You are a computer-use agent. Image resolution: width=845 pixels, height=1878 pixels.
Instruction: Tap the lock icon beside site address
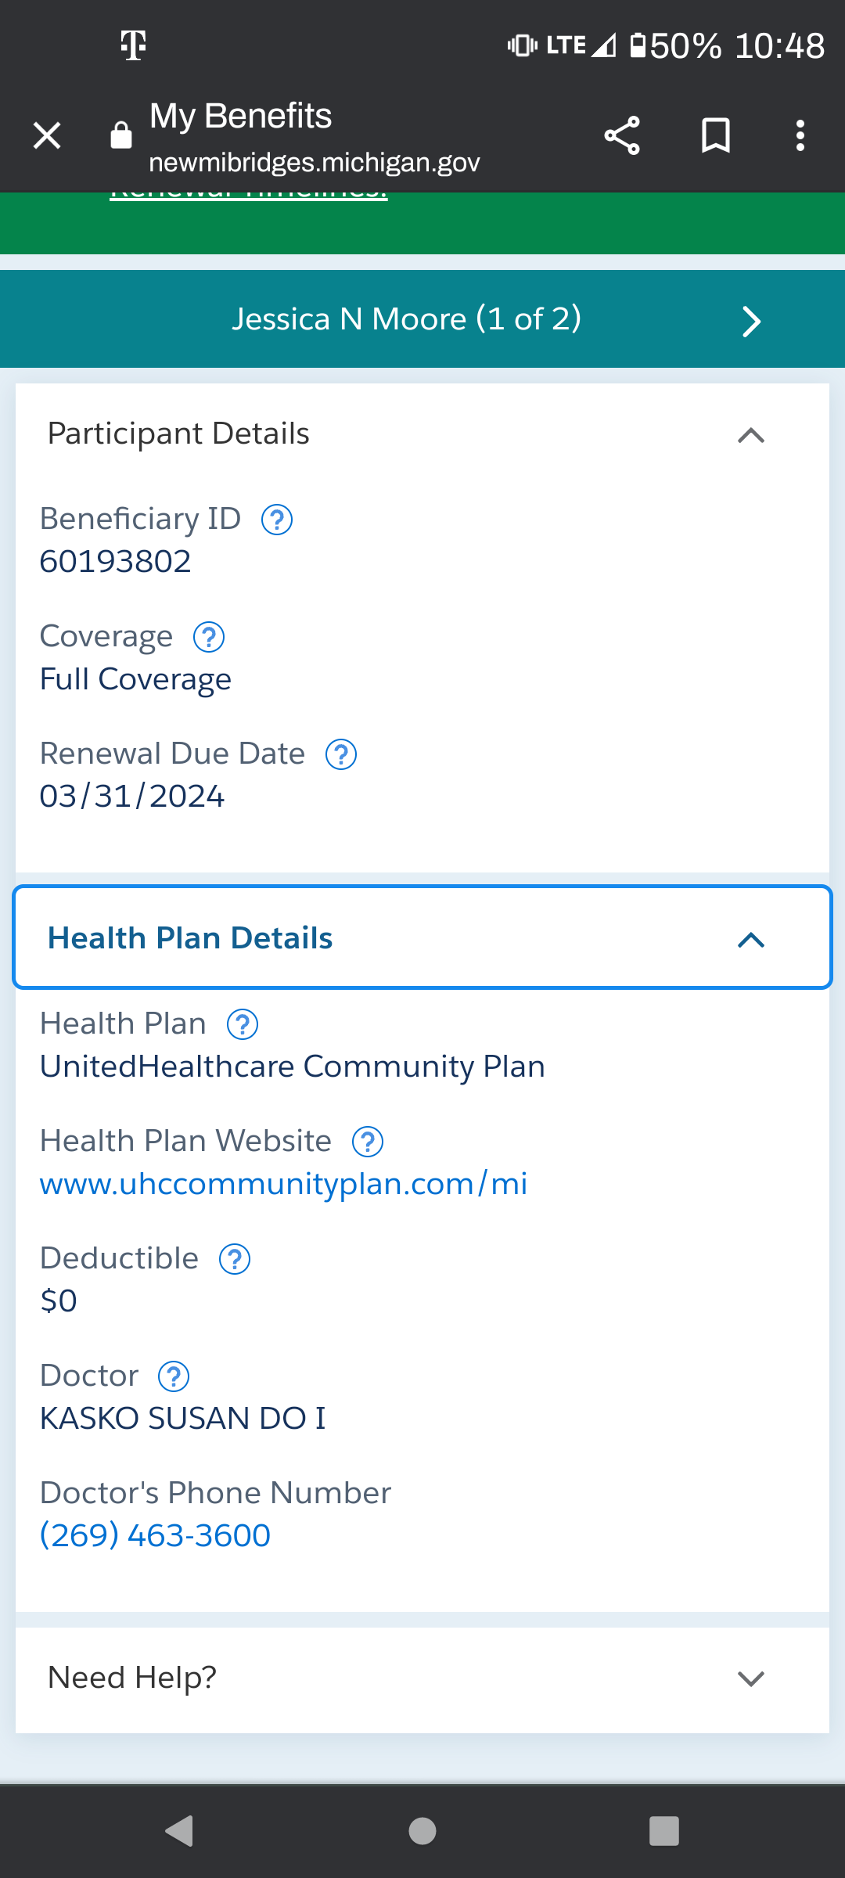tap(121, 135)
